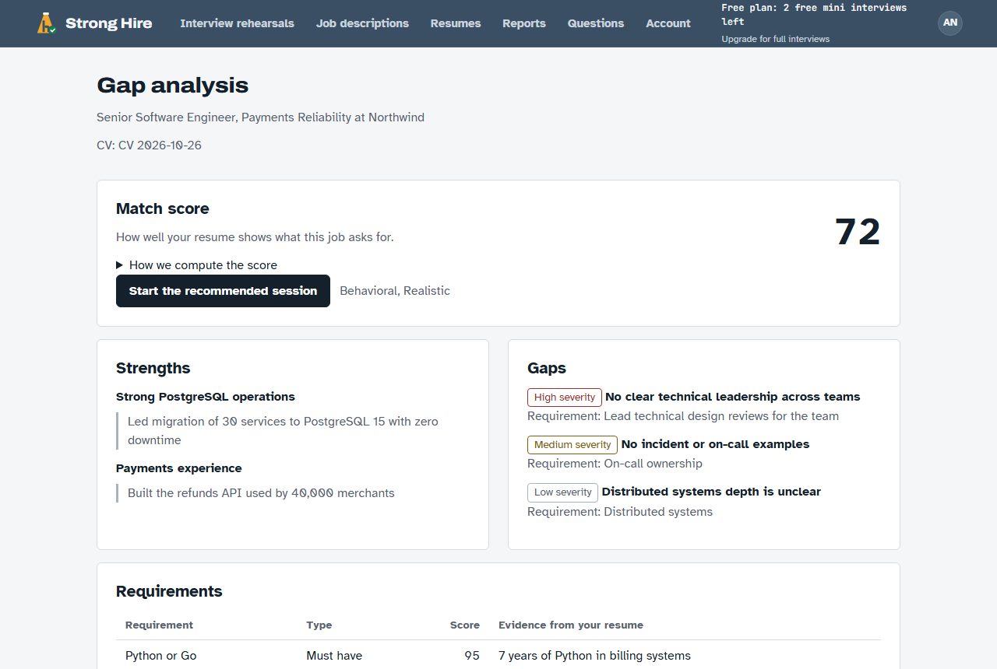This screenshot has width=997, height=669.
Task: Click 'Strong PostgreSQL operations' strength heading
Action: point(206,397)
